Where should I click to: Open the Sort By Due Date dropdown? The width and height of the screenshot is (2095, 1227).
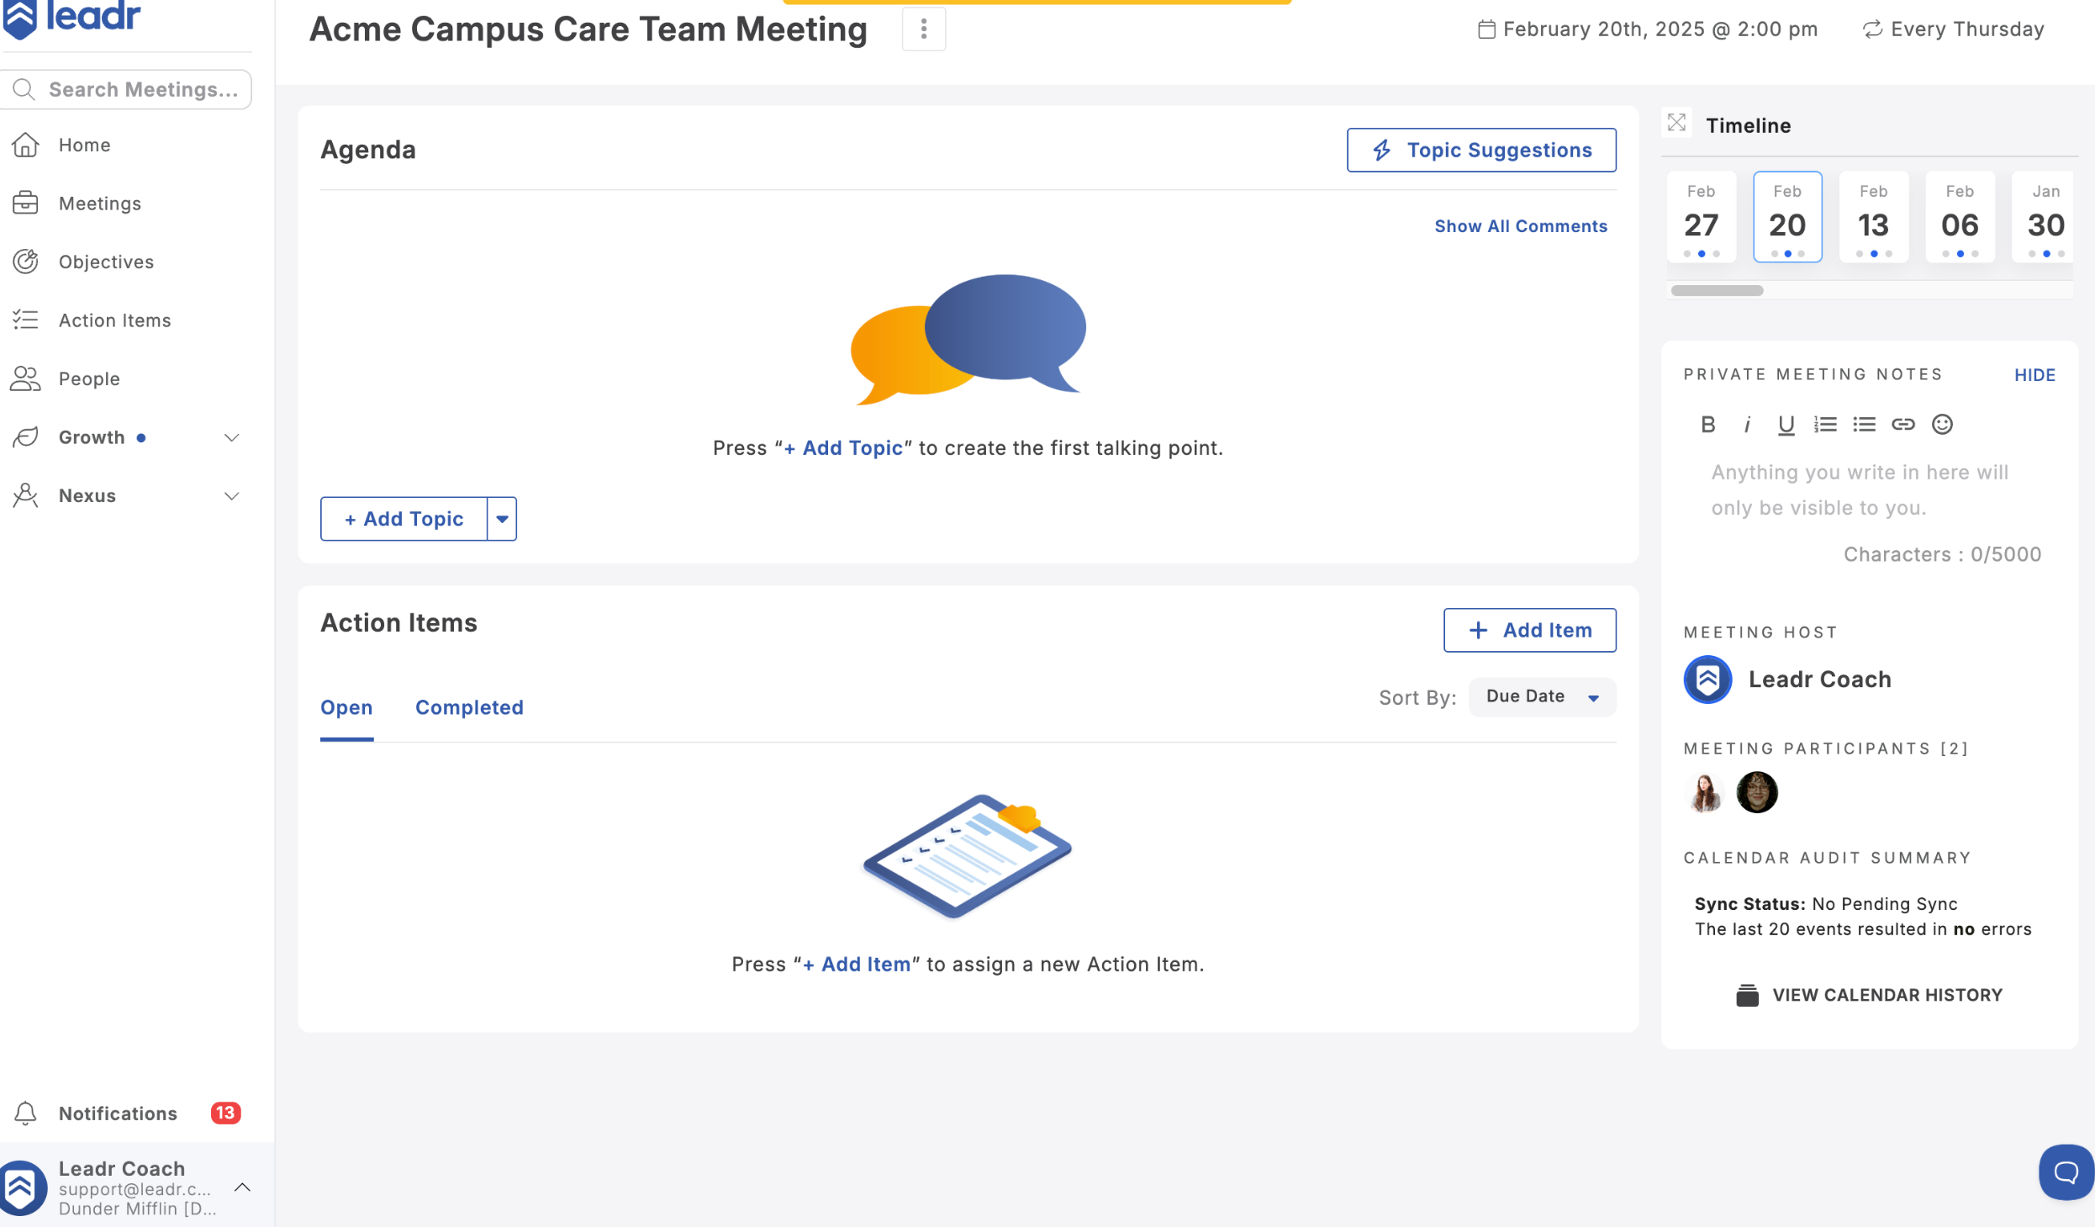coord(1541,696)
